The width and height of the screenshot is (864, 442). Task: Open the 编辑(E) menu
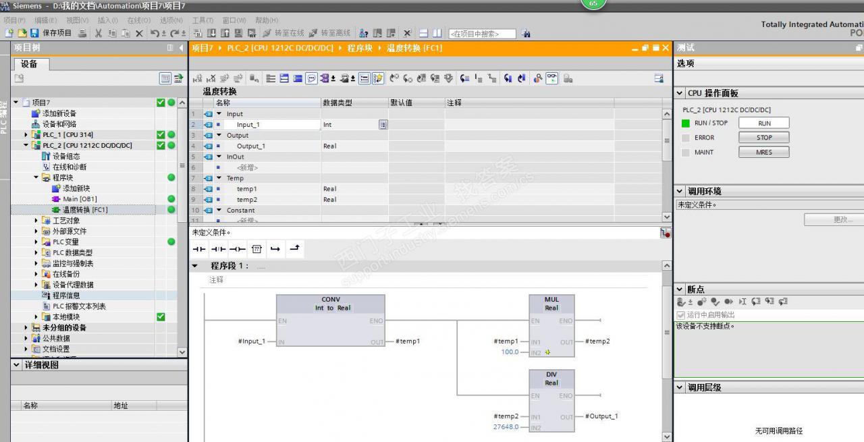tap(46, 20)
